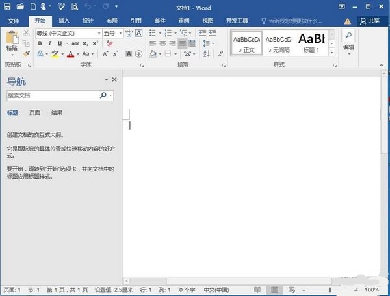Toggle justify paragraph alignment
The width and height of the screenshot is (390, 296).
click(183, 43)
